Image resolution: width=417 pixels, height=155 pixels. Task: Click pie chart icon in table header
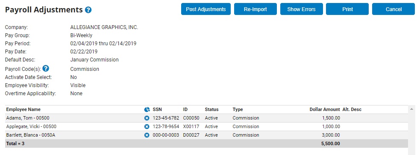pos(147,110)
